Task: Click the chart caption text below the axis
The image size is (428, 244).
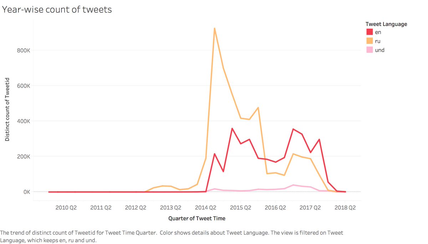Action: (172, 237)
